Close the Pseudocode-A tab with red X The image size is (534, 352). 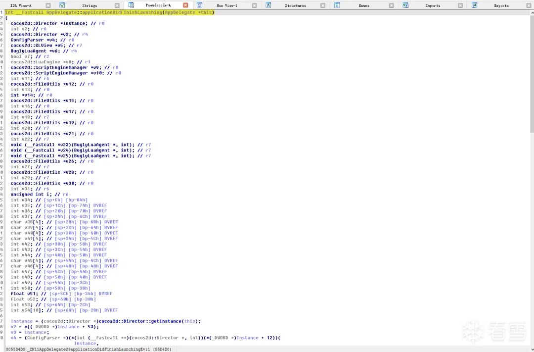pos(185,5)
